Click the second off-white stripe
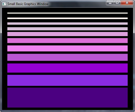 point(67,18)
